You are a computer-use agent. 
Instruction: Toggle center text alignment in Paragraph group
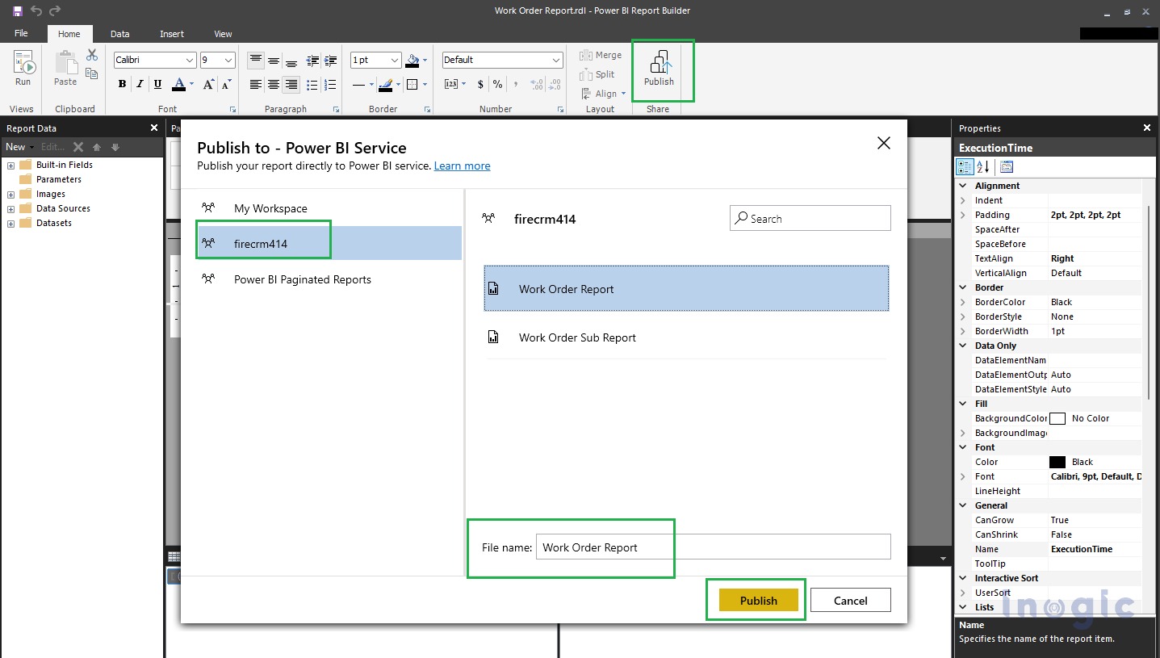(274, 84)
